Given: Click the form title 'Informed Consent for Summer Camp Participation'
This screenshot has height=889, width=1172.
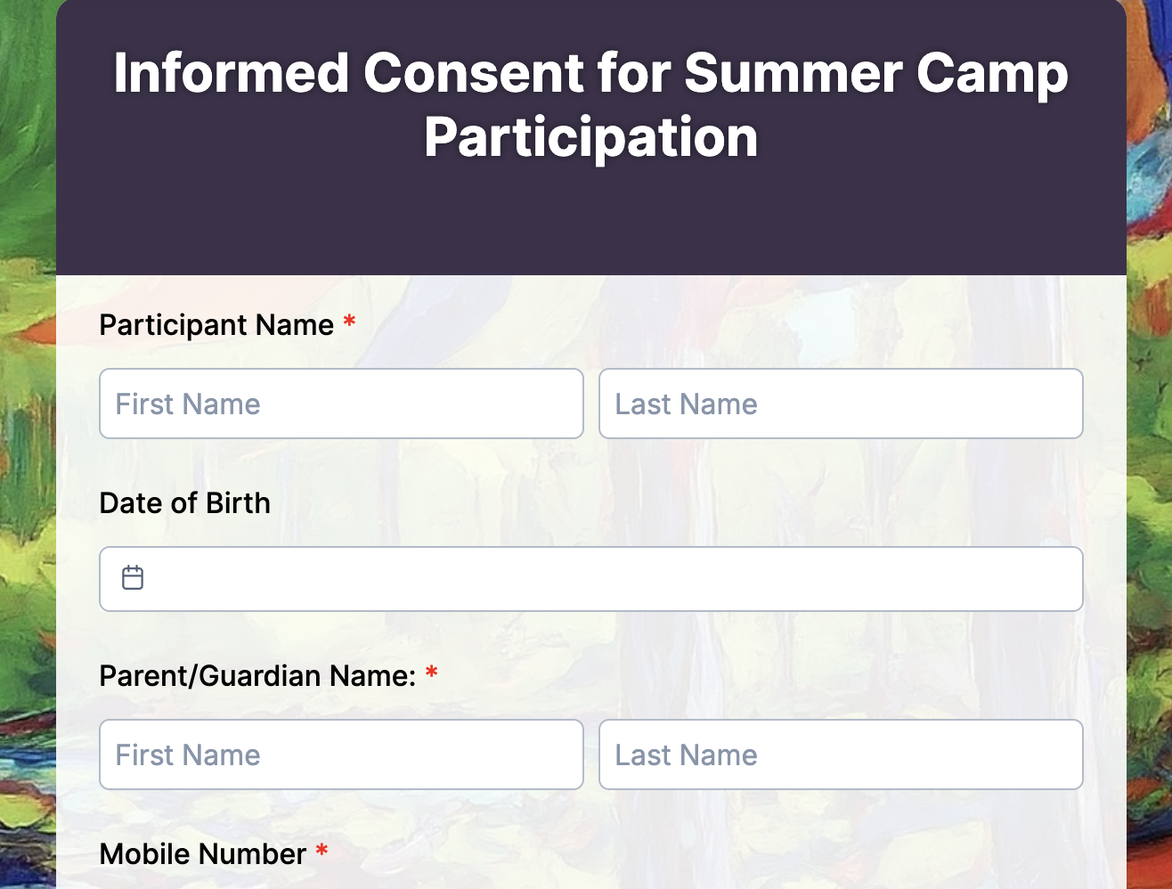Looking at the screenshot, I should coord(590,104).
